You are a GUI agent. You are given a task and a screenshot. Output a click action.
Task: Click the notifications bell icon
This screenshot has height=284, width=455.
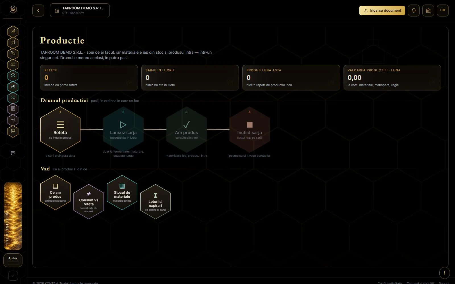click(x=414, y=11)
